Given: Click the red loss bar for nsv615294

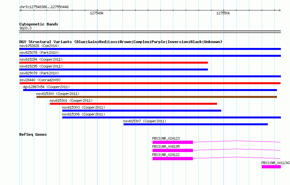Looking at the screenshot, I should 114,63.
